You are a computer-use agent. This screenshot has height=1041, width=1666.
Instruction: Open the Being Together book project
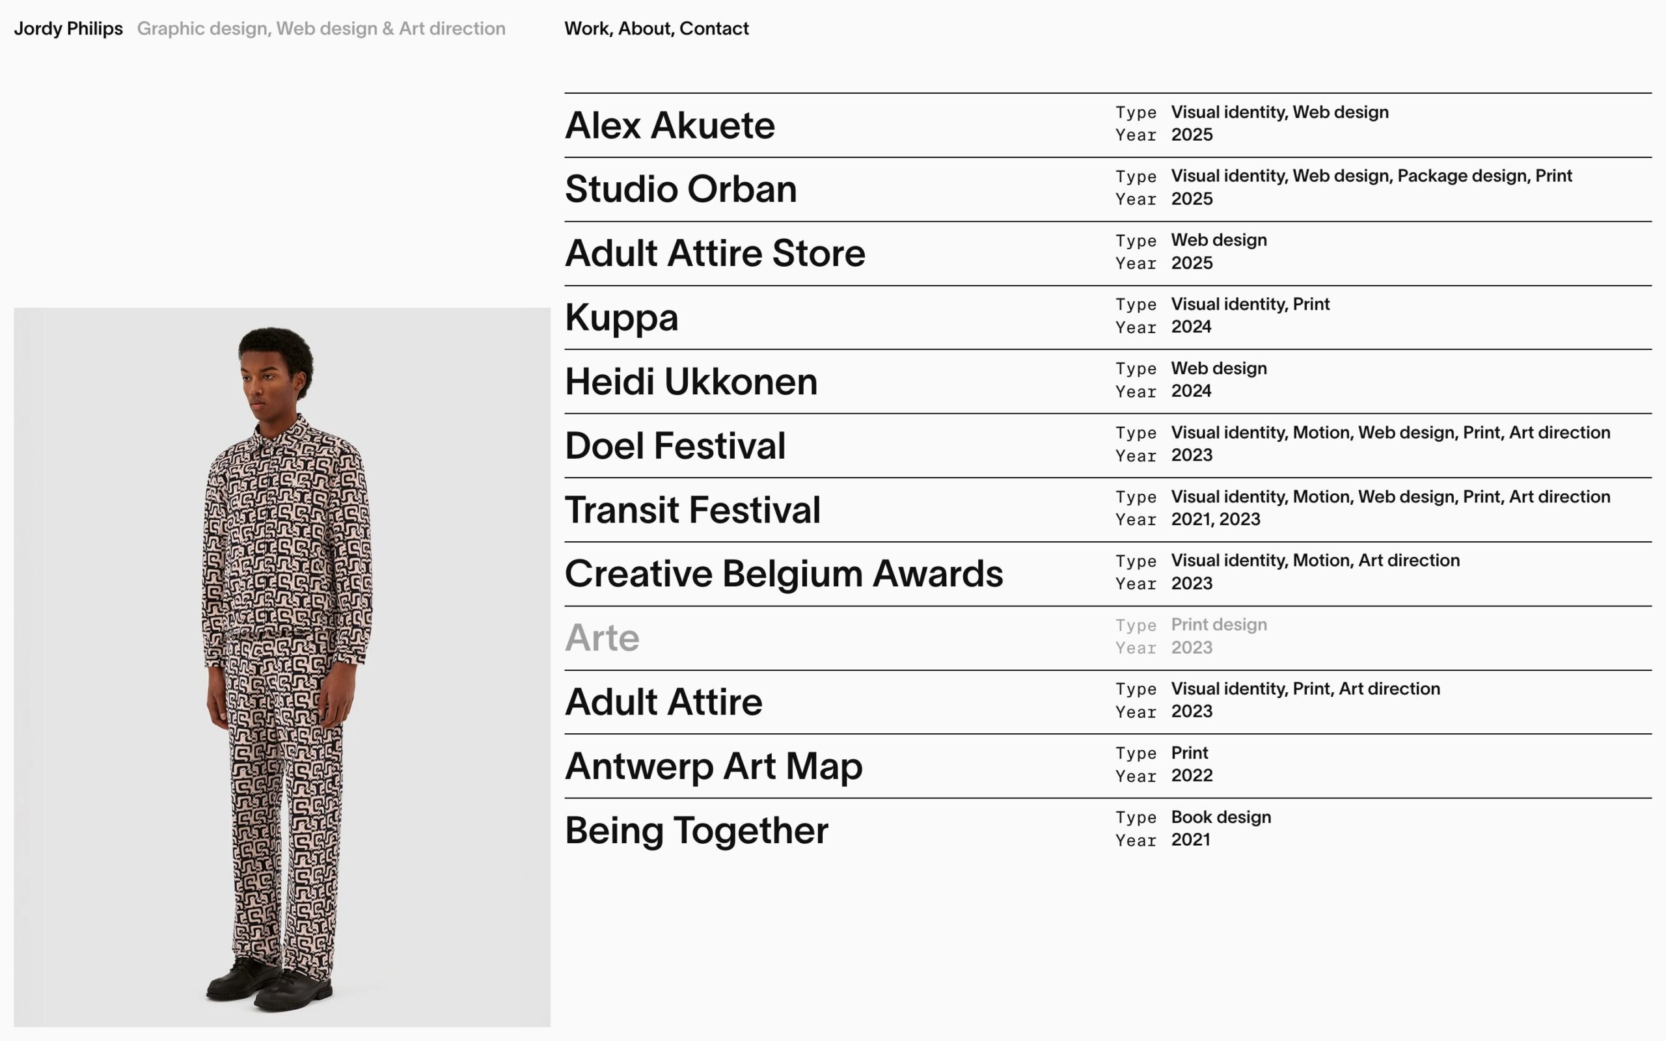pyautogui.click(x=696, y=830)
